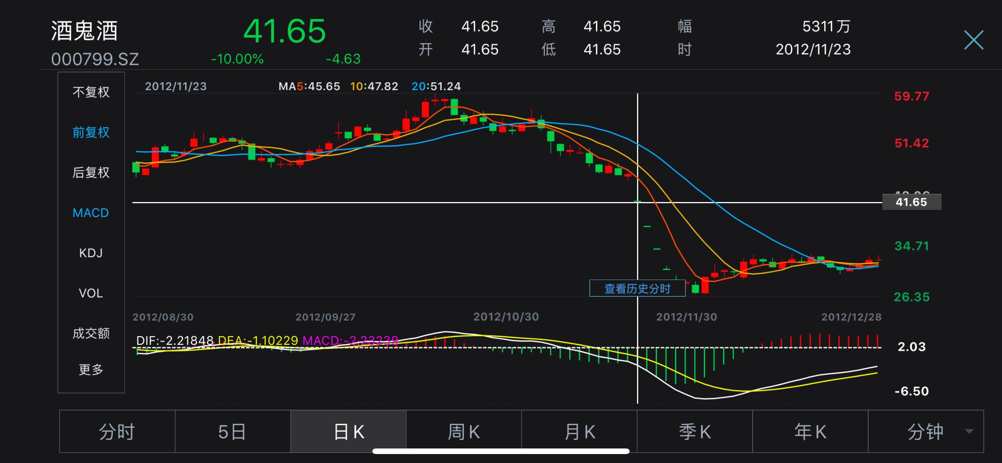Click the stock name 酒鬼酒
1002x463 pixels.
(84, 31)
